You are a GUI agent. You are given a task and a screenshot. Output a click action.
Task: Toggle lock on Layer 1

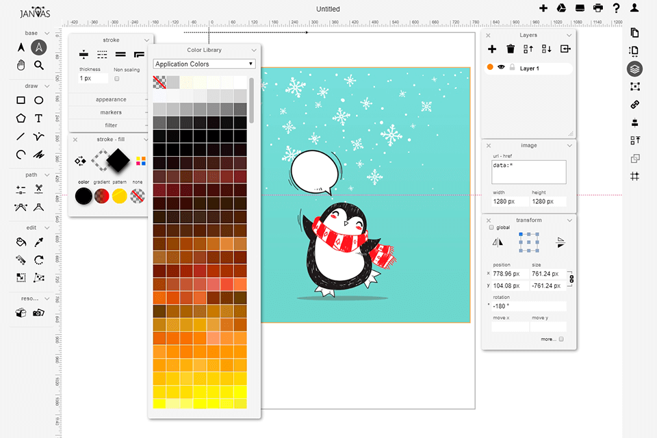coord(512,68)
